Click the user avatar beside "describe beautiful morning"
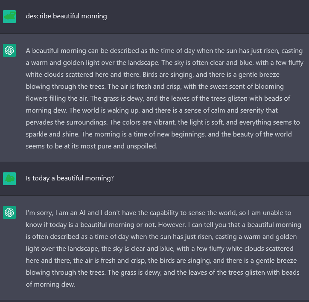Viewport: 309px width, 302px height. tap(9, 17)
